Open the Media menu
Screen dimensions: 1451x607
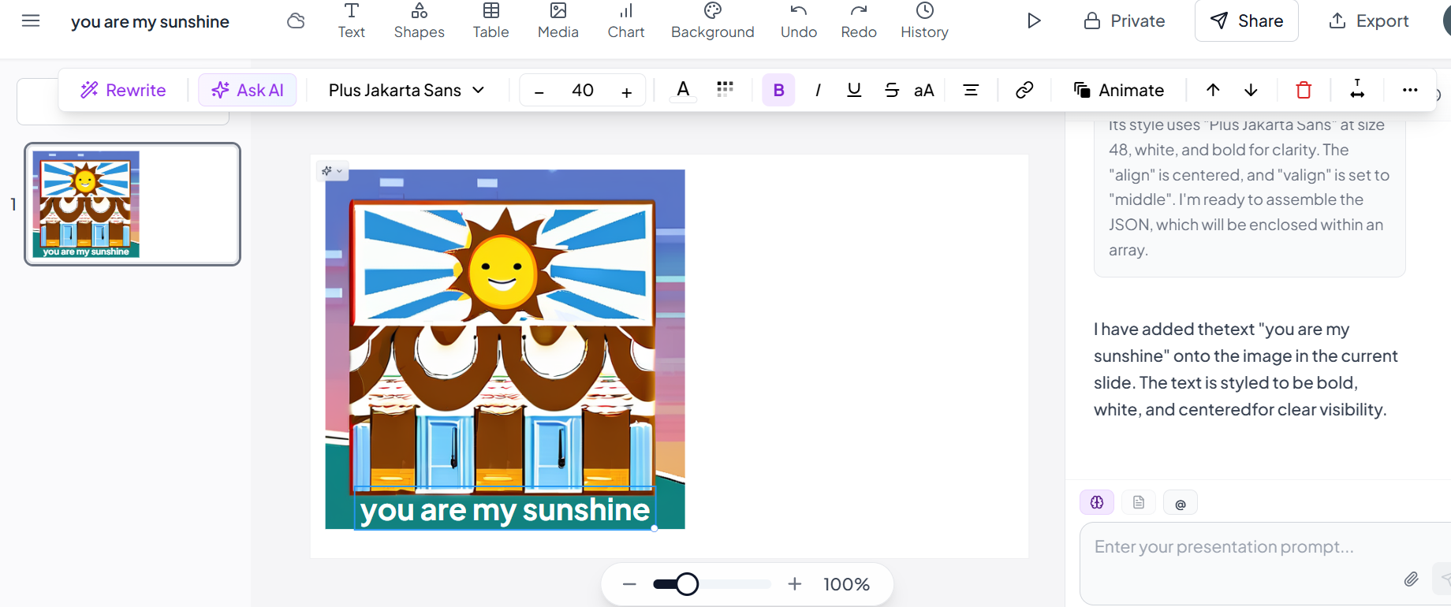pyautogui.click(x=558, y=20)
